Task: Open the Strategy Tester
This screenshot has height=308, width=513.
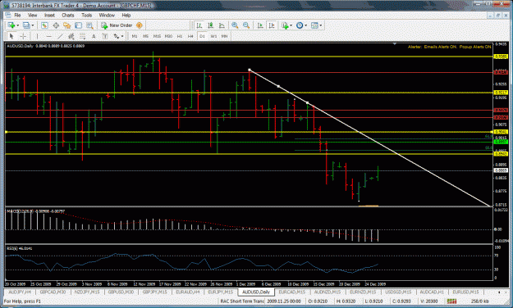Action: [89, 25]
